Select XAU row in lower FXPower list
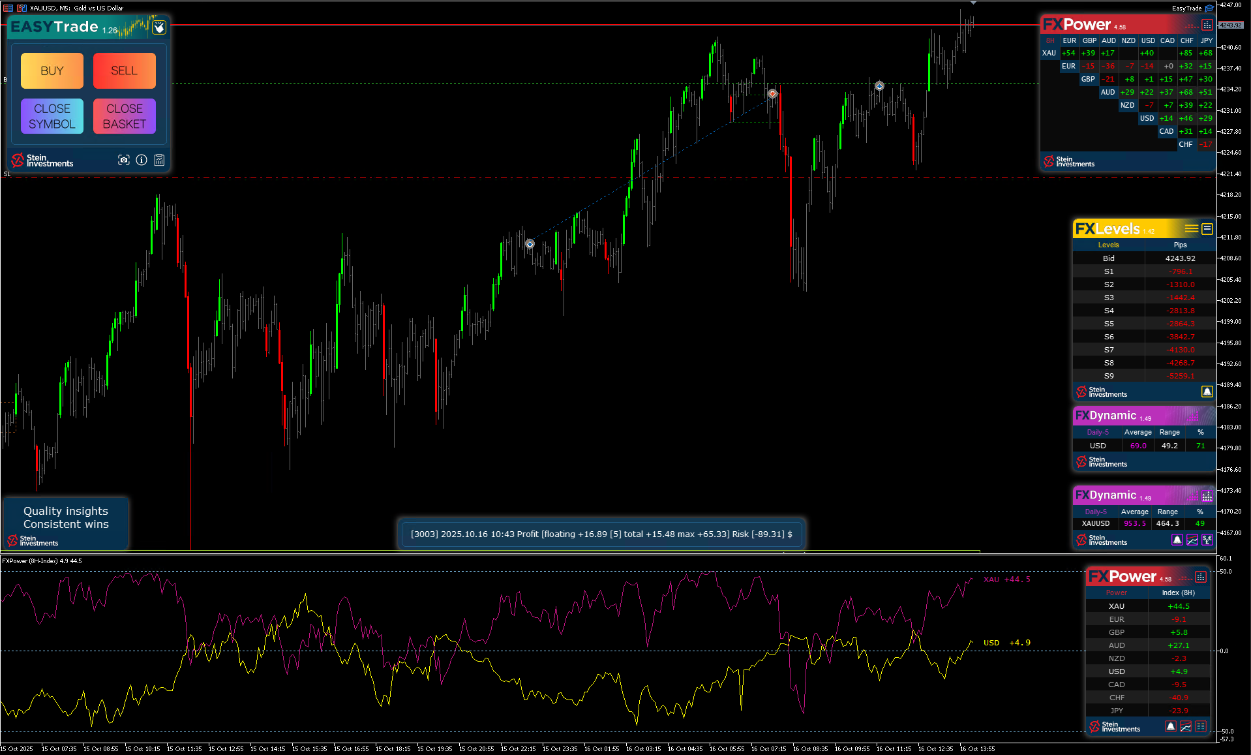1251x755 pixels. [x=1148, y=606]
